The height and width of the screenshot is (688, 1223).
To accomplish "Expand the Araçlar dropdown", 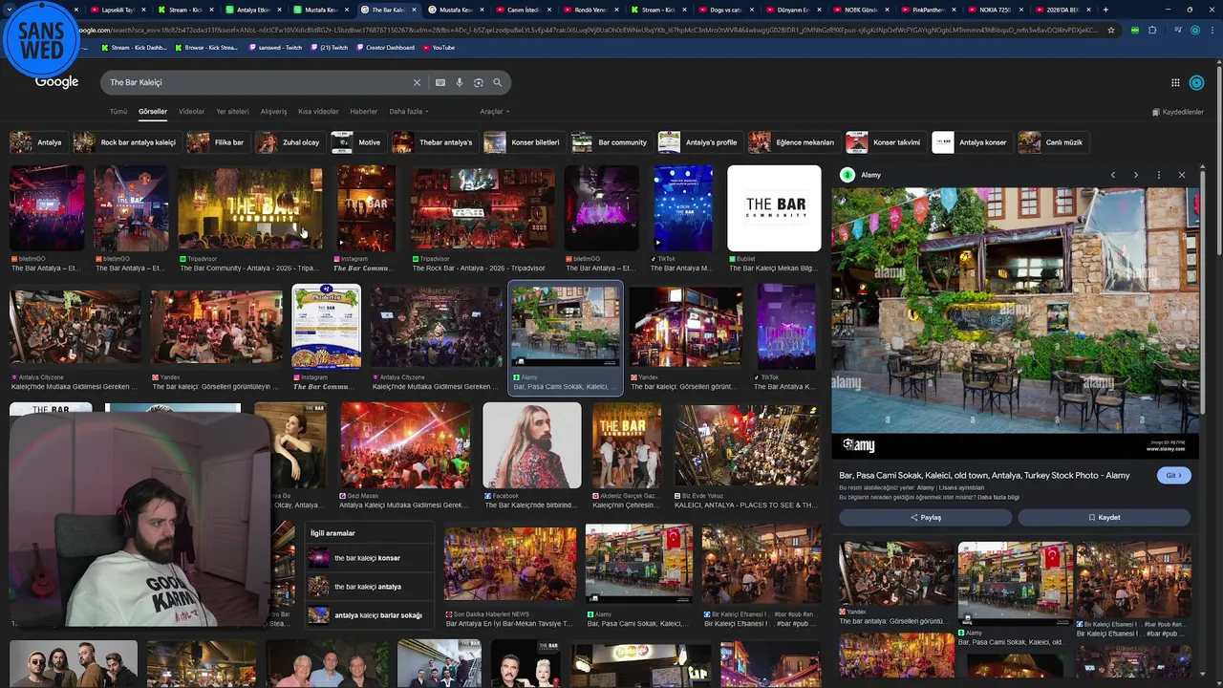I will click(494, 112).
